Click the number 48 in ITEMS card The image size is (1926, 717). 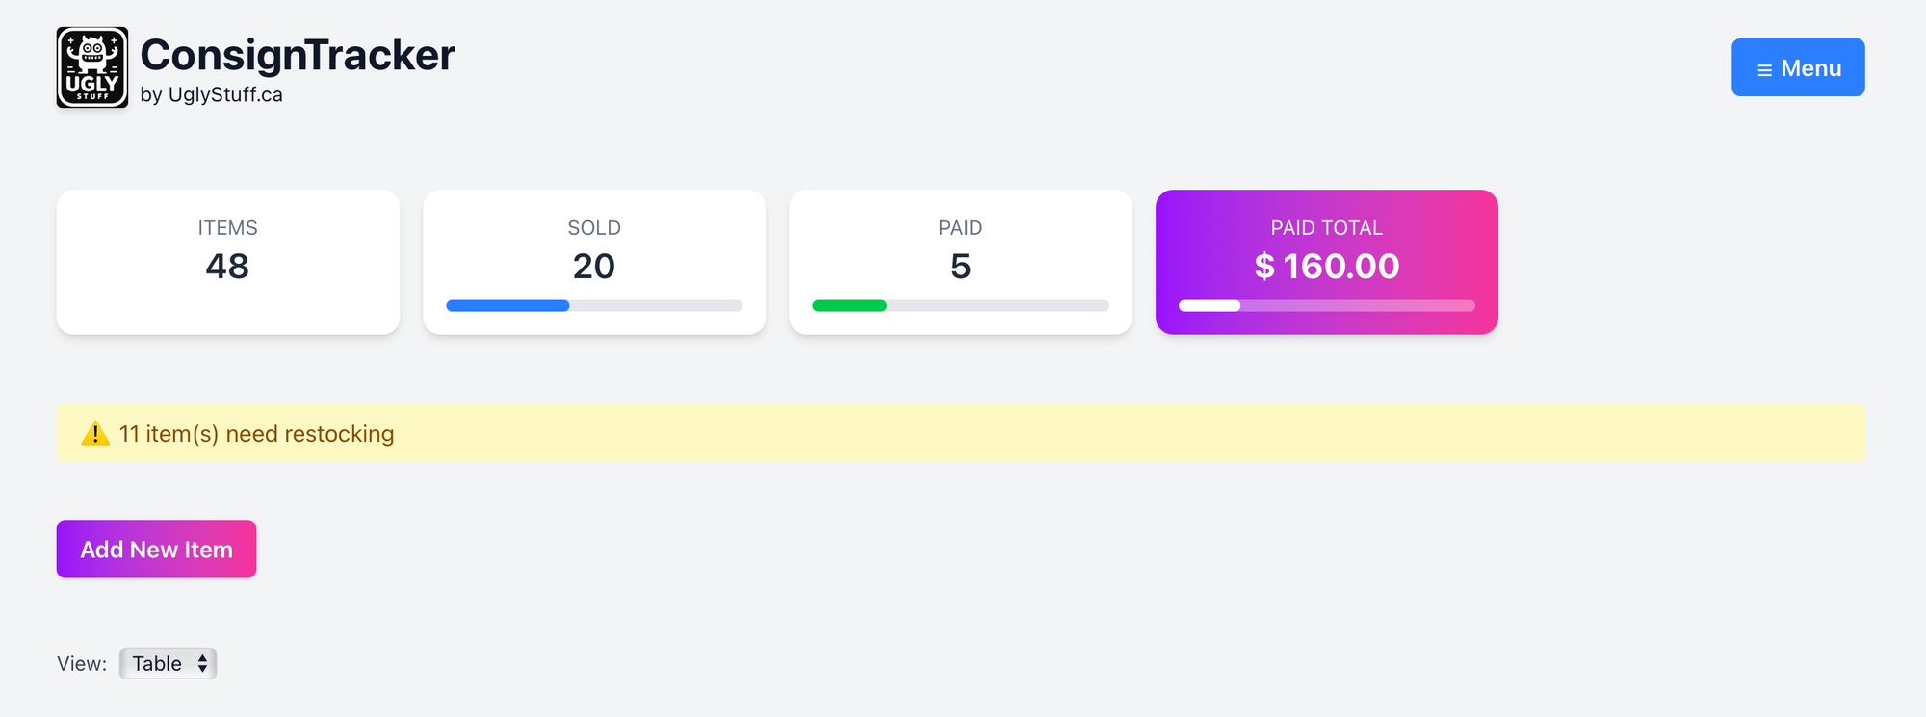pyautogui.click(x=227, y=267)
